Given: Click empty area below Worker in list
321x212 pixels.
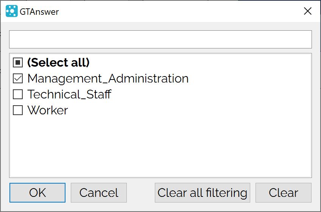Looking at the screenshot, I should pos(160,147).
